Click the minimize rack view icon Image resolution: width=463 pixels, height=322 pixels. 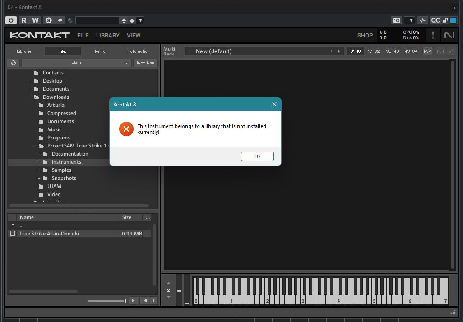[451, 51]
